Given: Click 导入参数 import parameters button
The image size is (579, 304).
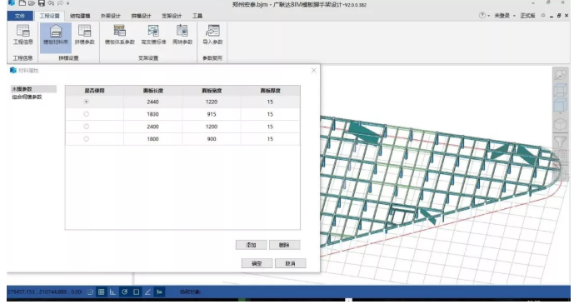Looking at the screenshot, I should point(212,34).
